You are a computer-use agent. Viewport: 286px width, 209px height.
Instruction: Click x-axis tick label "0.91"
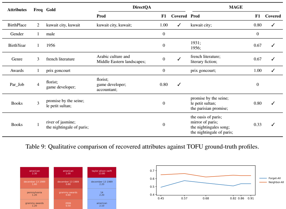pos(251,198)
